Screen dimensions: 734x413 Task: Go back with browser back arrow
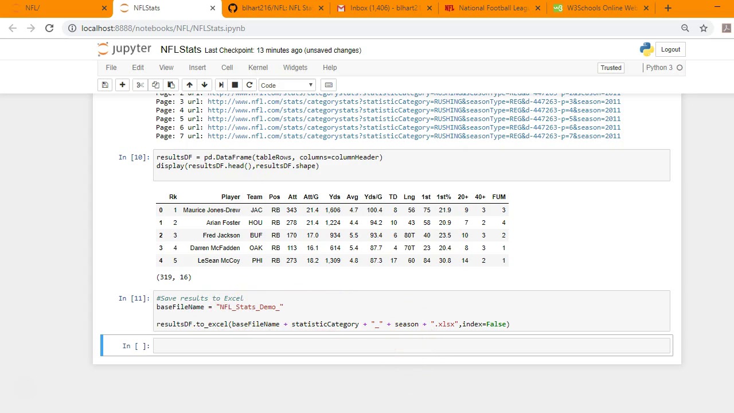click(13, 28)
